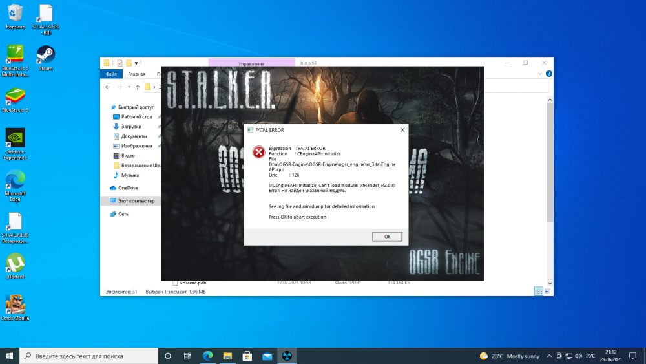Open Steam from the desktop
Viewport: 646px width, 364px height.
click(45, 55)
